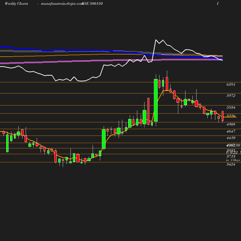This screenshot has height=241, width=241.
Task: Click the munafasutra website text in header
Action: pos(62,4)
